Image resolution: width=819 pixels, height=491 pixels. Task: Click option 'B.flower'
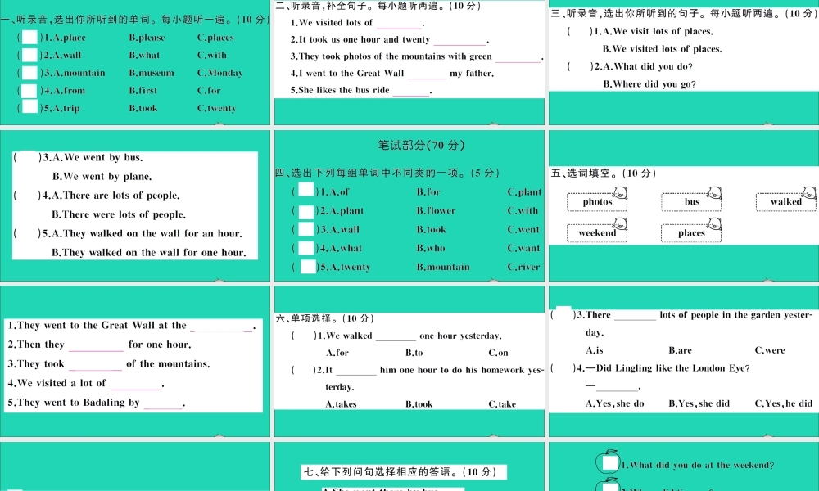tap(437, 211)
